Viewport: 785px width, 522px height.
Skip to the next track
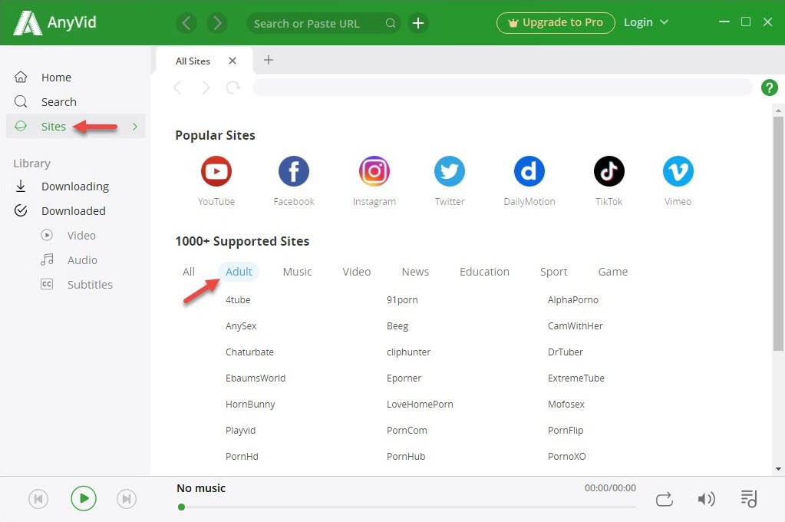(x=127, y=499)
